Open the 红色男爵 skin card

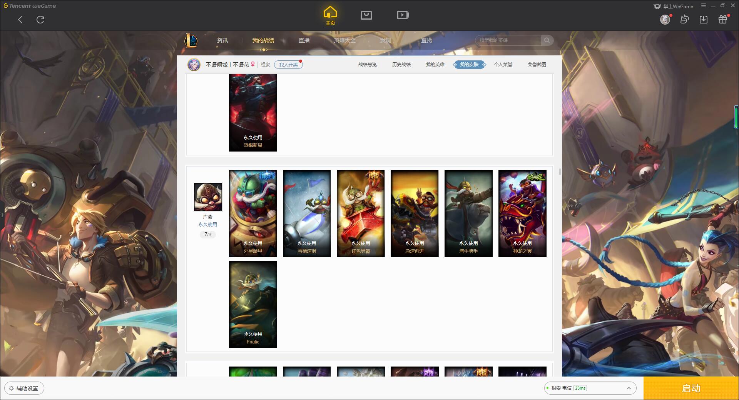click(x=361, y=213)
